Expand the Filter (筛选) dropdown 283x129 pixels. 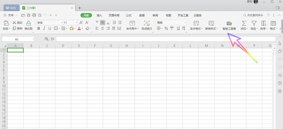tap(257, 29)
